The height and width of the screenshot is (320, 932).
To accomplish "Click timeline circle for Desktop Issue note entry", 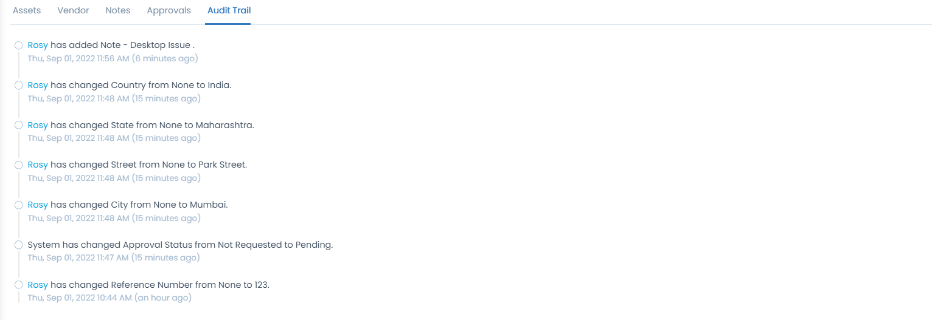I will point(19,46).
